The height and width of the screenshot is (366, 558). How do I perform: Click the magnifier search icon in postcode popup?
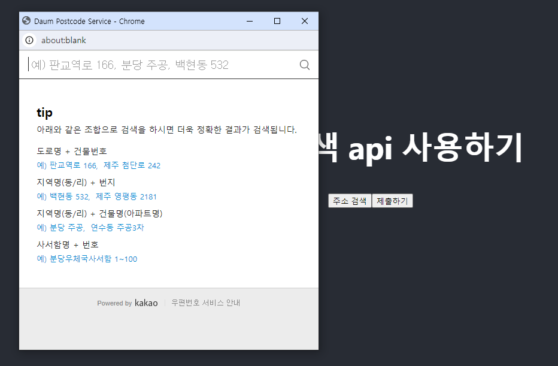click(305, 65)
